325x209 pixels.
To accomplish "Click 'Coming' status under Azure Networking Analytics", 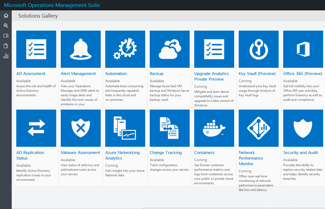I will click(112, 165).
